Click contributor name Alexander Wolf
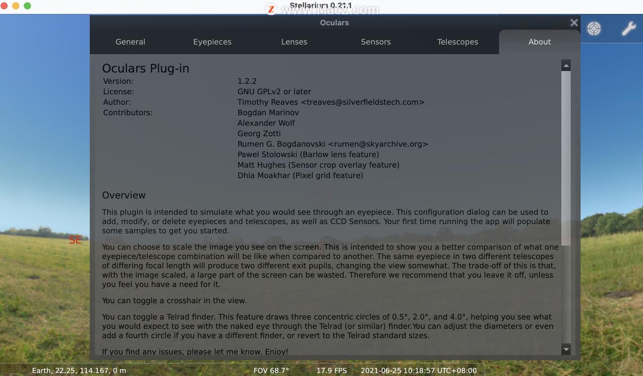 pyautogui.click(x=266, y=123)
